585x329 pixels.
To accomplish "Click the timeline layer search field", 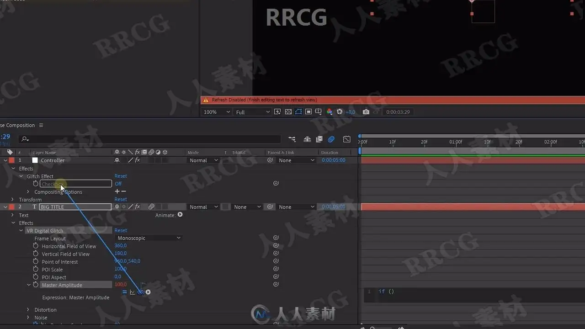I will (150, 139).
